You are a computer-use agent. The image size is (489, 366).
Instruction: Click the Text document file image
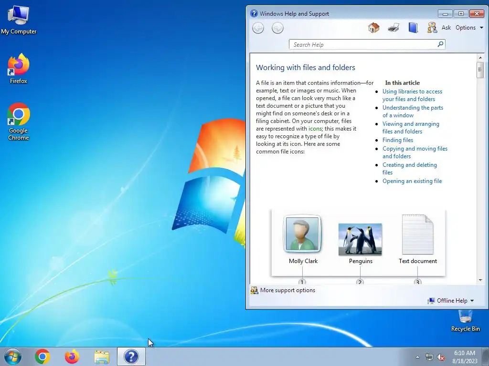pos(417,234)
